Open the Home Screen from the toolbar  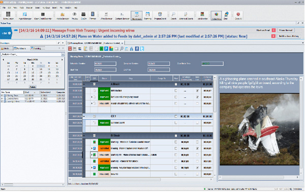click(x=8, y=16)
